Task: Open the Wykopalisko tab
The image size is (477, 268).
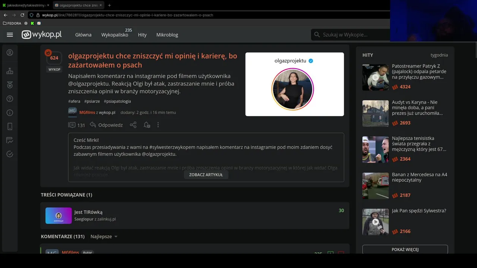Action: 115,35
